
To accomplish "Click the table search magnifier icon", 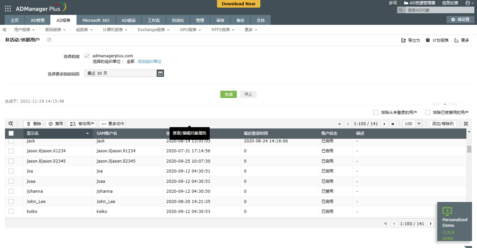I will pos(11,124).
